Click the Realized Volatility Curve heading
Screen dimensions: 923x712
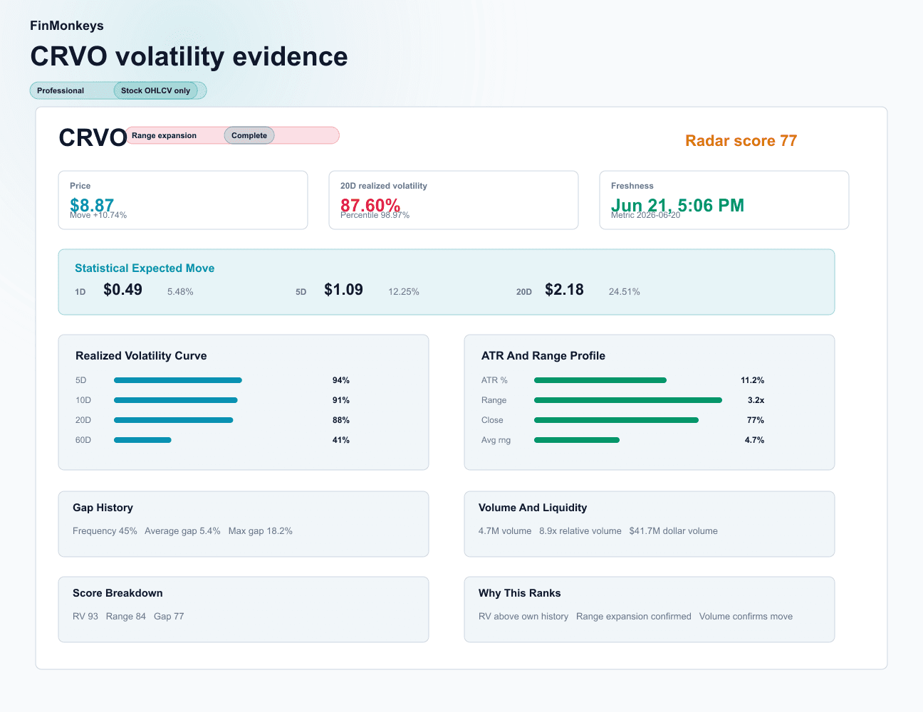pyautogui.click(x=141, y=356)
